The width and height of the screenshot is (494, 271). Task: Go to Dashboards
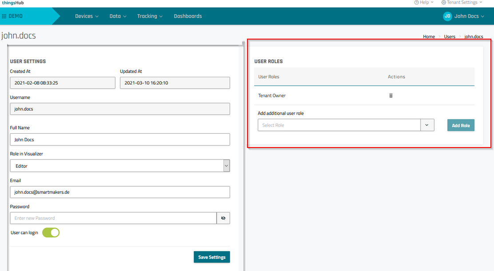point(187,16)
